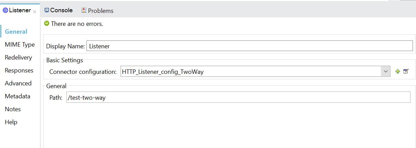The height and width of the screenshot is (148, 416).
Task: Click the Path input field
Action: point(238,98)
